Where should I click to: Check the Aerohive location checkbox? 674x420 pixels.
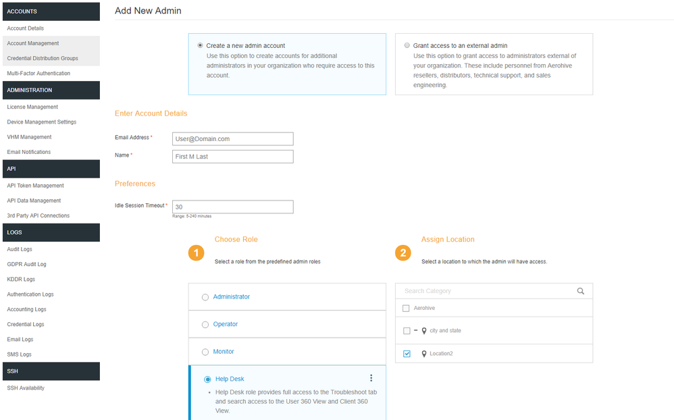click(406, 309)
